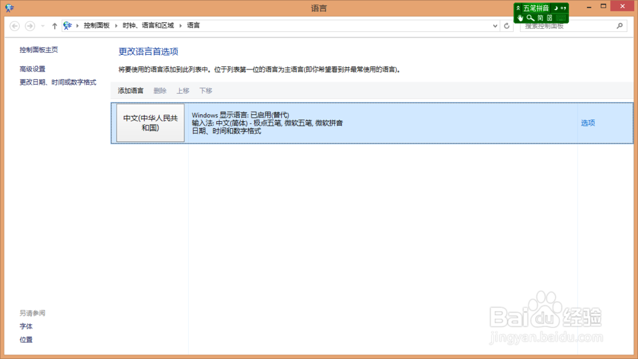Open the IME soft keyboard icon
The width and height of the screenshot is (638, 359).
(561, 18)
